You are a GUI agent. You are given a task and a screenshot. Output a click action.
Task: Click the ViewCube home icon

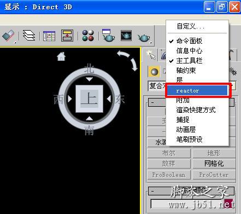61,56
